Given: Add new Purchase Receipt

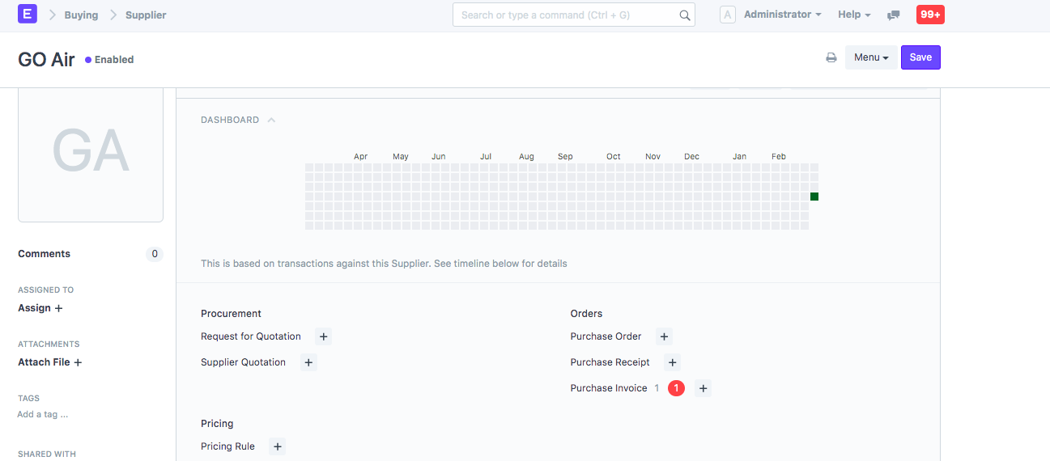Looking at the screenshot, I should coord(672,362).
